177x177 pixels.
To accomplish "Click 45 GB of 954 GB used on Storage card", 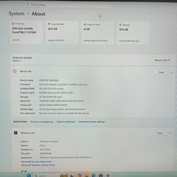I will click(129, 41).
